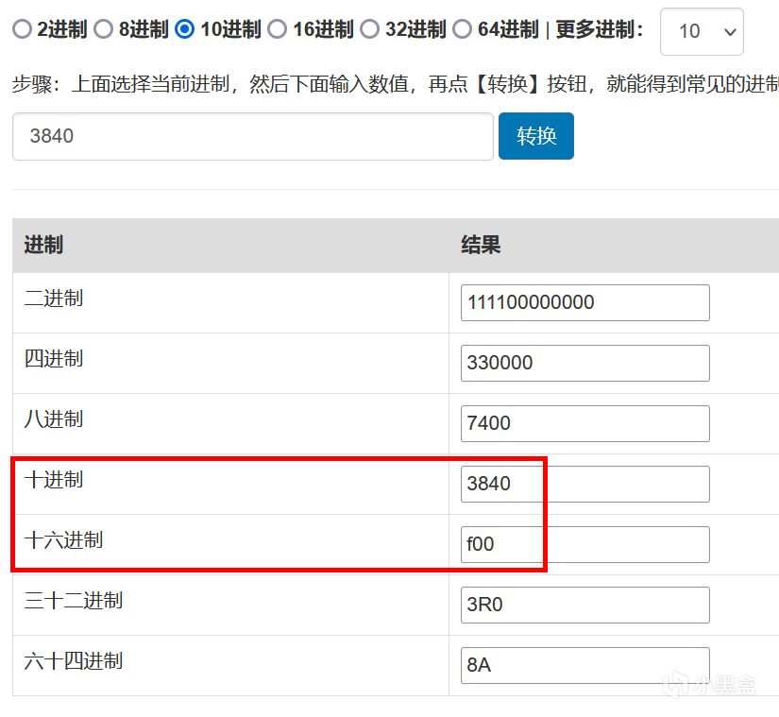The width and height of the screenshot is (779, 717).
Task: Click the 十六进制 result field f00
Action: click(584, 545)
